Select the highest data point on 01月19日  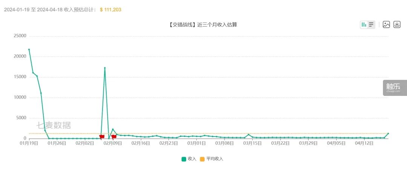click(x=29, y=49)
